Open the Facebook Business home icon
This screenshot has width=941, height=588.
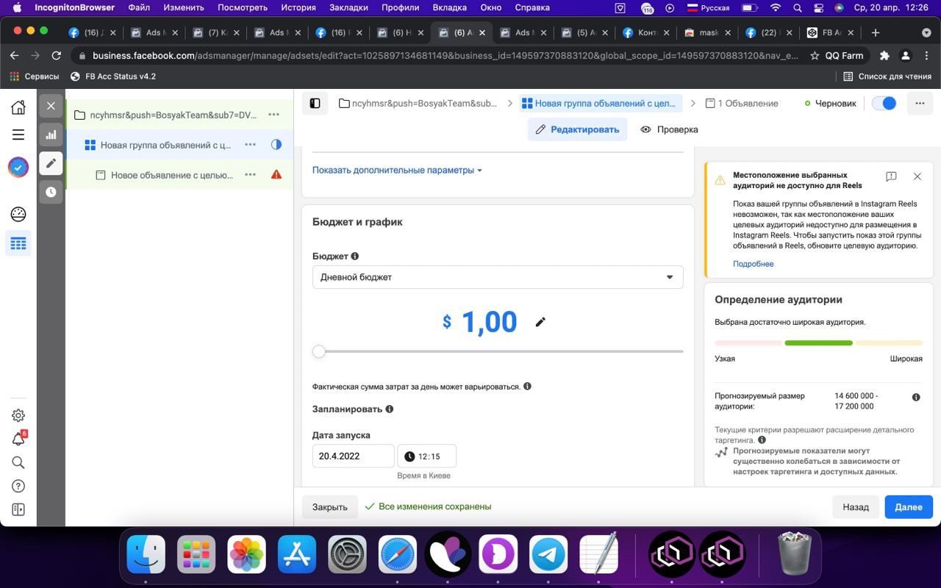pyautogui.click(x=18, y=107)
